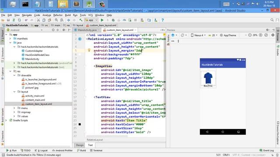Open the Nexus 4 device dropdown
The height and width of the screenshot is (157, 280).
pyautogui.click(x=198, y=35)
